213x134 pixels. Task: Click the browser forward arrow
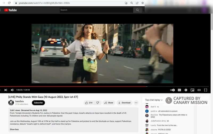pyautogui.click(x=4, y=3)
